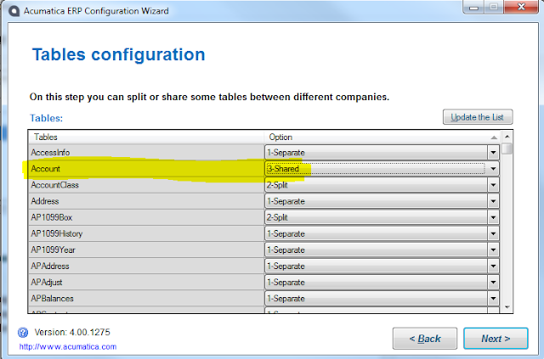
Task: Select the APAddress table row
Action: pos(146,266)
